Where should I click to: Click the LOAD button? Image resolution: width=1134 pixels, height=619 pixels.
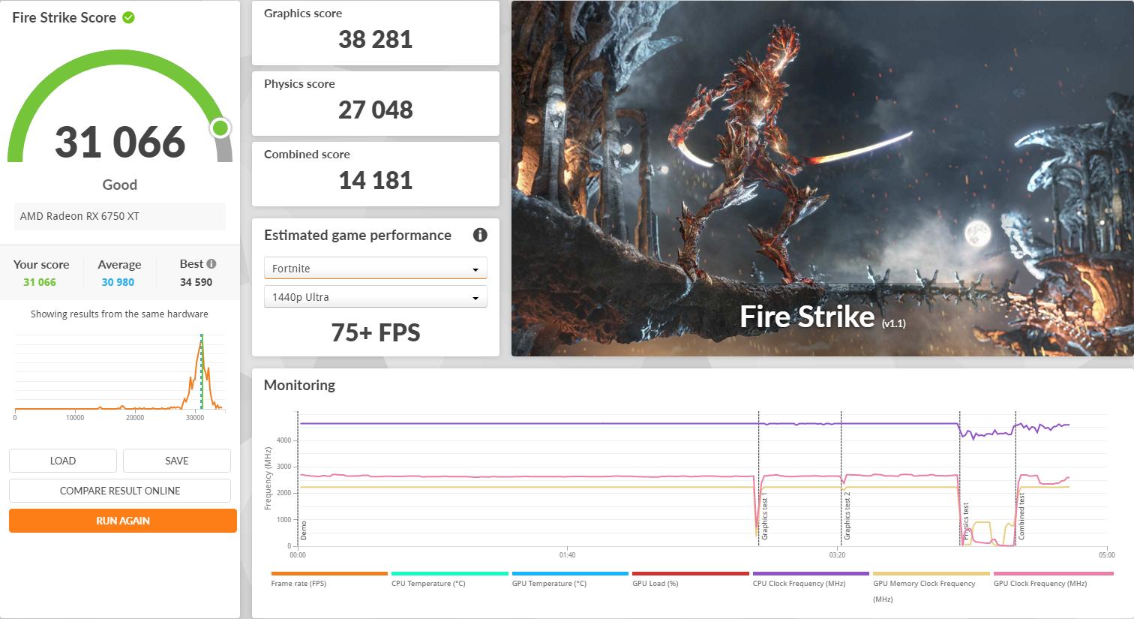pyautogui.click(x=62, y=460)
